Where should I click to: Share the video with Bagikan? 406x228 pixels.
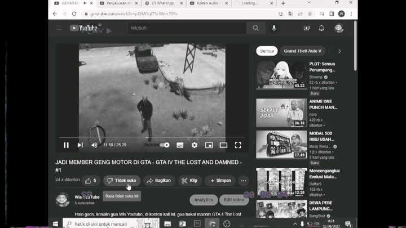point(159,181)
